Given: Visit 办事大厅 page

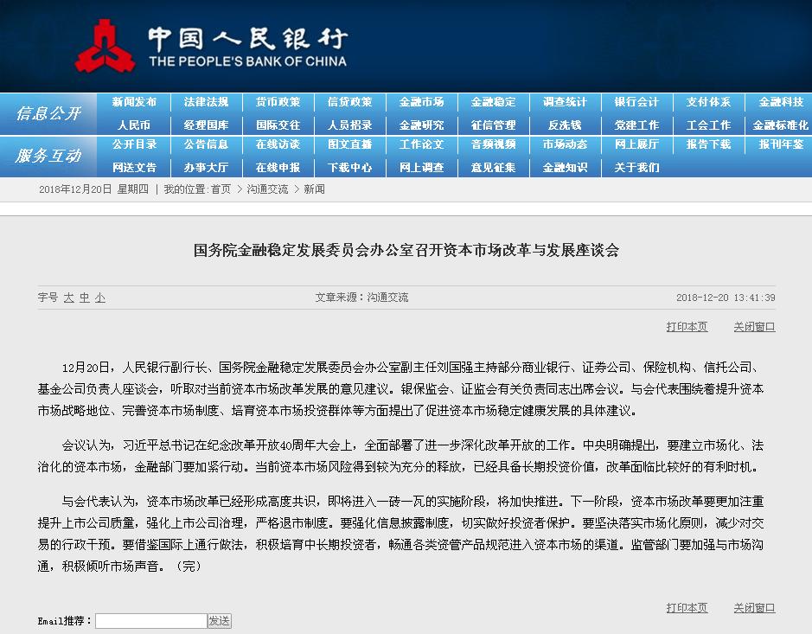Looking at the screenshot, I should click(206, 168).
